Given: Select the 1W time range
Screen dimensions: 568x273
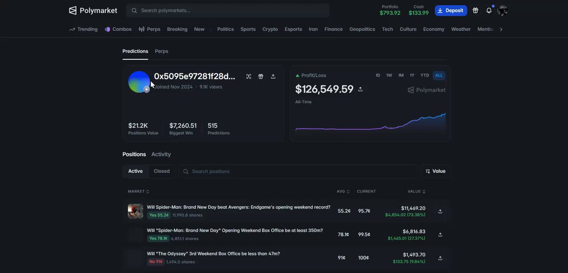Looking at the screenshot, I should click(389, 75).
